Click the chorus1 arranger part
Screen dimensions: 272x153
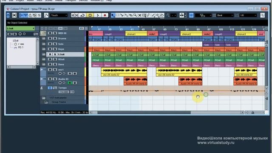point(136,34)
